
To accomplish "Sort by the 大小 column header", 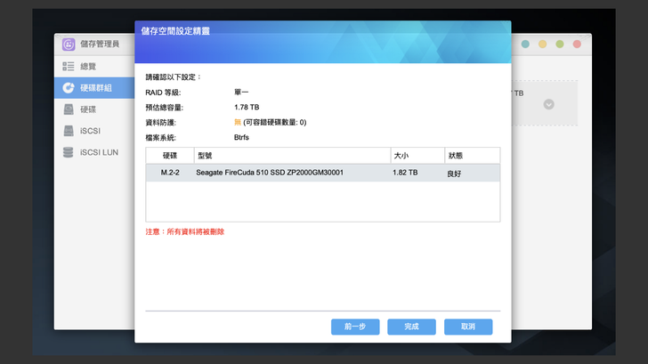I will click(416, 155).
